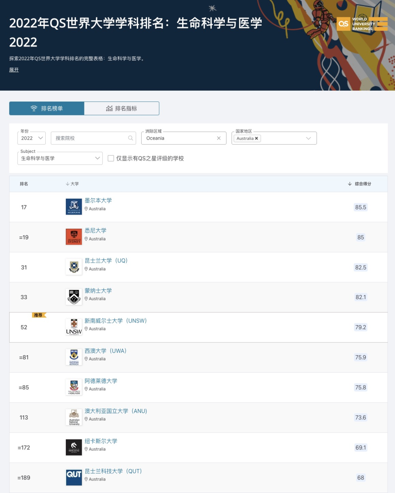Click rank 113 for ANU

pyautogui.click(x=24, y=417)
